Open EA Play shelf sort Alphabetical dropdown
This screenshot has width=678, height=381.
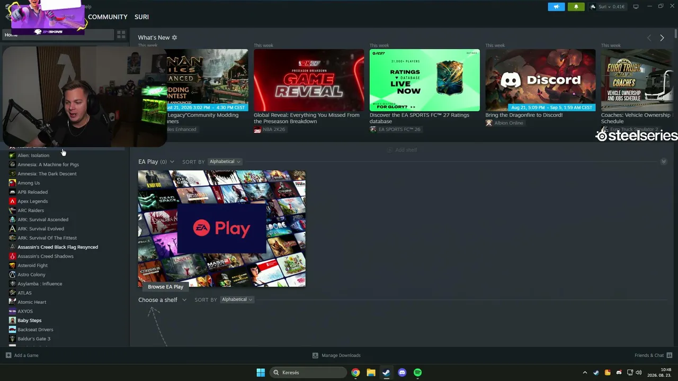pos(225,162)
